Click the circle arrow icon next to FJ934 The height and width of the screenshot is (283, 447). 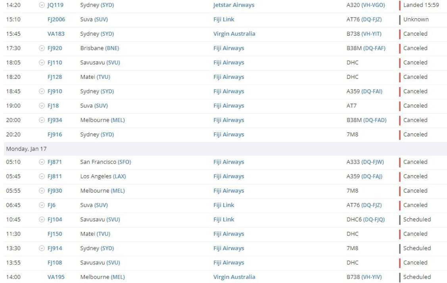click(x=42, y=120)
